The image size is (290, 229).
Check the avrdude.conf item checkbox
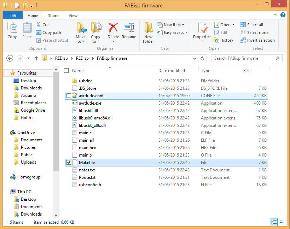coord(69,95)
